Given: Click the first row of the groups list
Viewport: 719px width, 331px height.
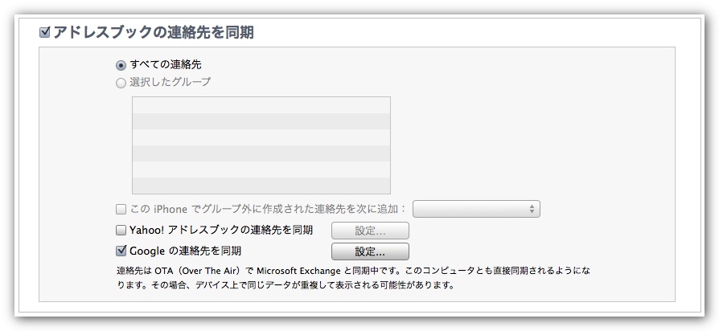Looking at the screenshot, I should point(261,105).
